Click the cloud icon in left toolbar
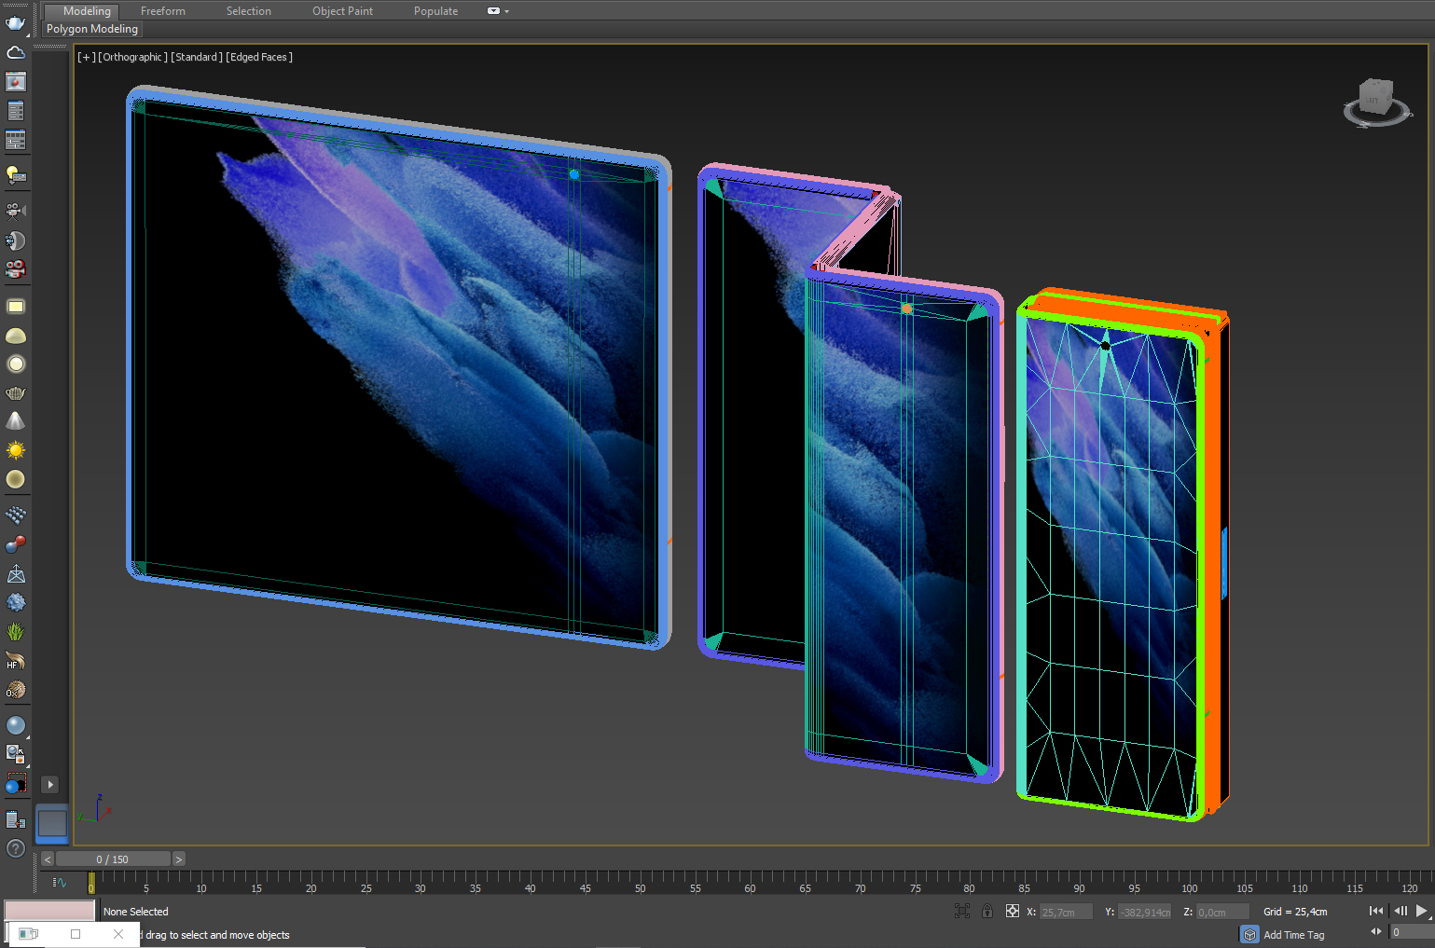 (15, 52)
